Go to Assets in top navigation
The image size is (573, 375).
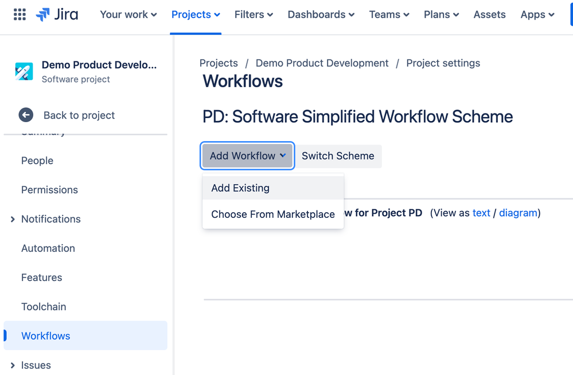(x=489, y=14)
